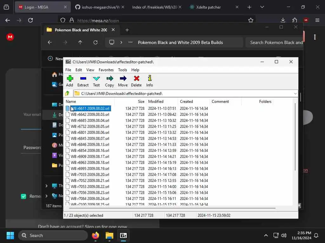Image resolution: width=325 pixels, height=243 pixels.
Task: Click the 7-Zip vertical scrollbar
Action: (295, 137)
